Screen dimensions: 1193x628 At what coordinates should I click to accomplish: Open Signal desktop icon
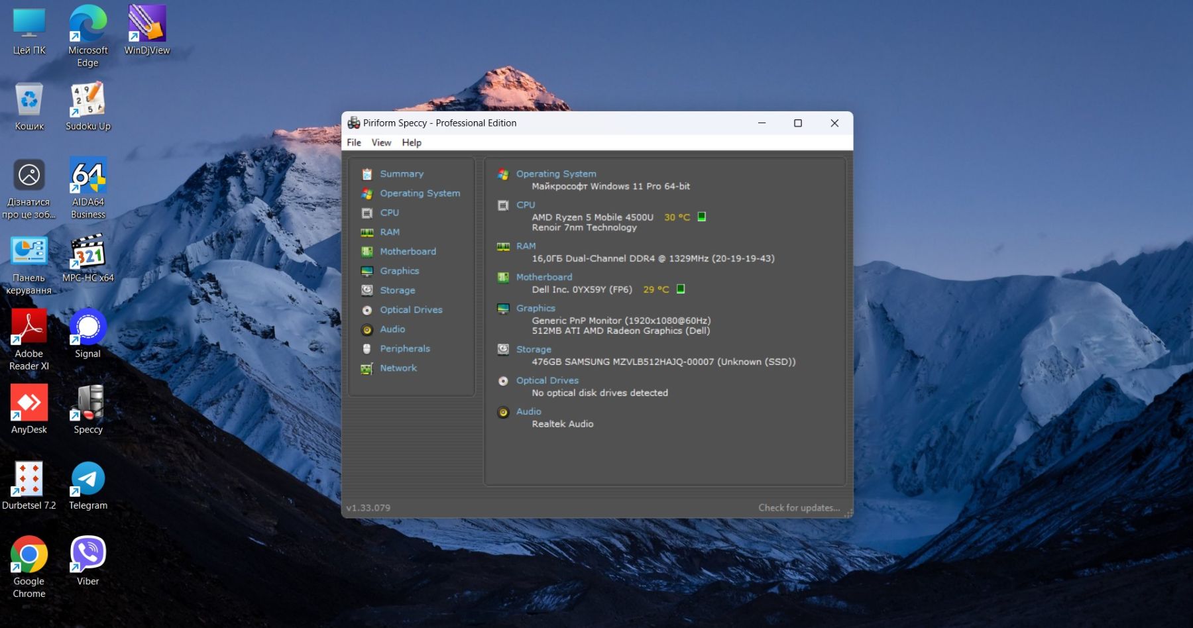click(x=87, y=333)
